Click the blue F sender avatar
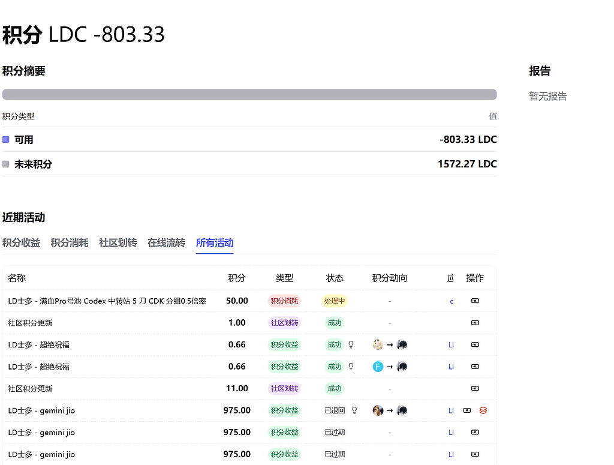Screen dimensions: 614x465 pos(378,367)
